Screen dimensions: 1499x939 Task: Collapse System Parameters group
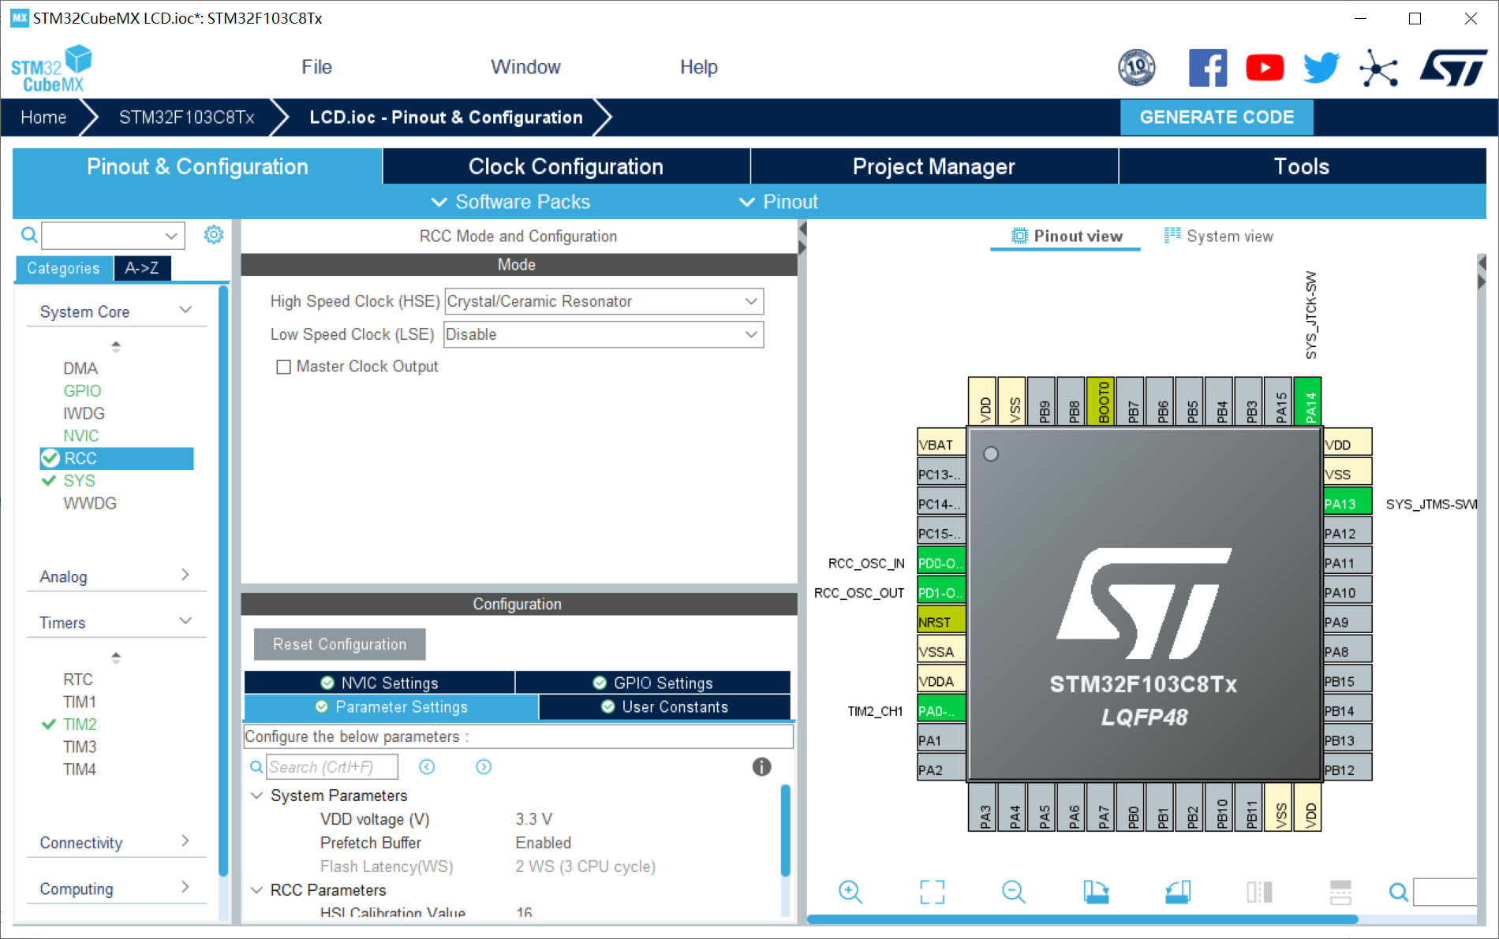point(256,796)
